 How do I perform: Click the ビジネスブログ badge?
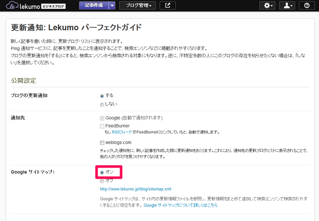pyautogui.click(x=53, y=6)
